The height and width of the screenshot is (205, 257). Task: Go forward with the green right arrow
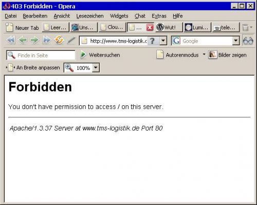[x=34, y=41]
